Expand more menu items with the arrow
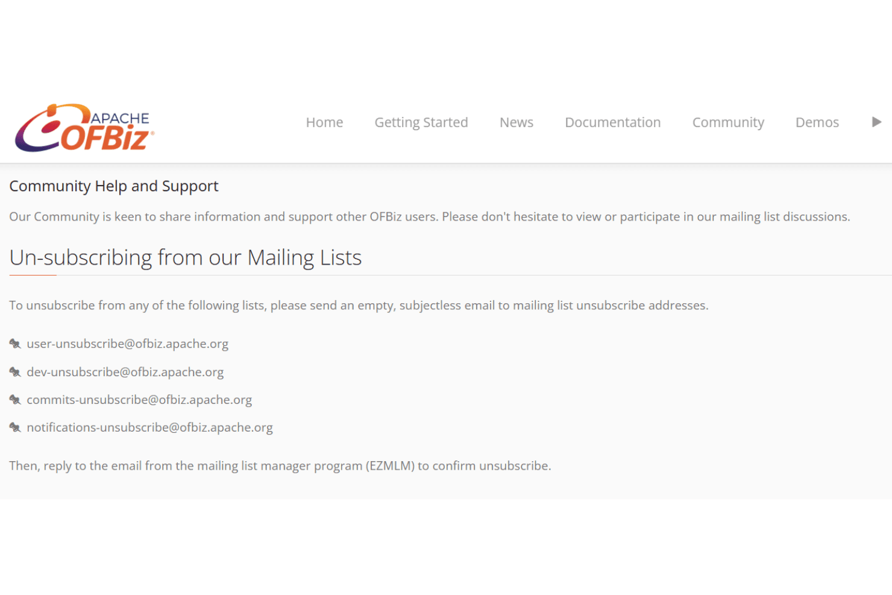This screenshot has width=892, height=595. point(876,122)
